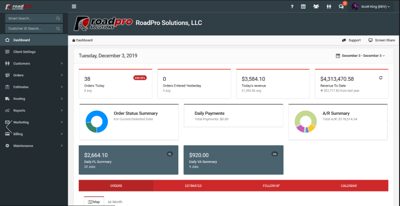Click the Screen Share monitor icon

click(370, 40)
